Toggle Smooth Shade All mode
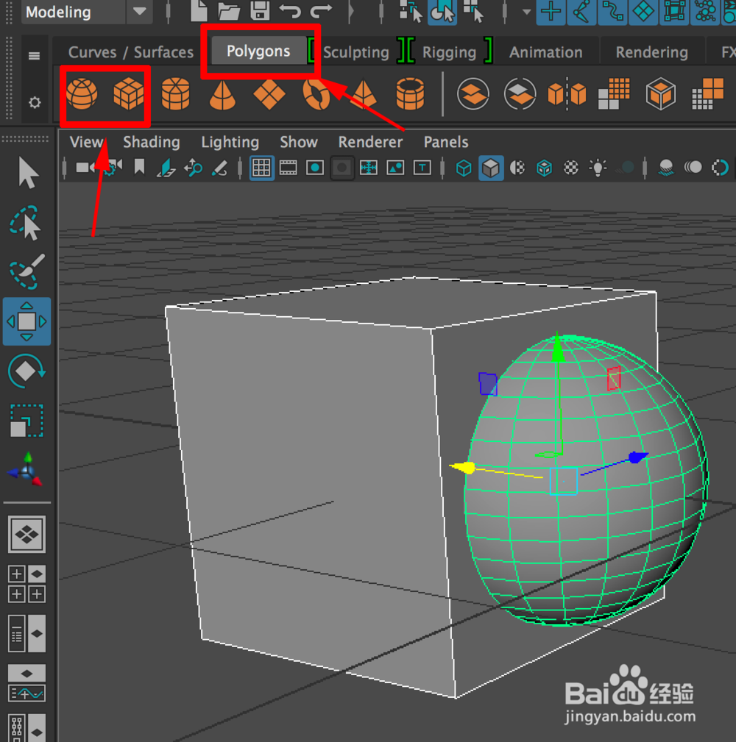Viewport: 736px width, 742px height. [x=491, y=168]
